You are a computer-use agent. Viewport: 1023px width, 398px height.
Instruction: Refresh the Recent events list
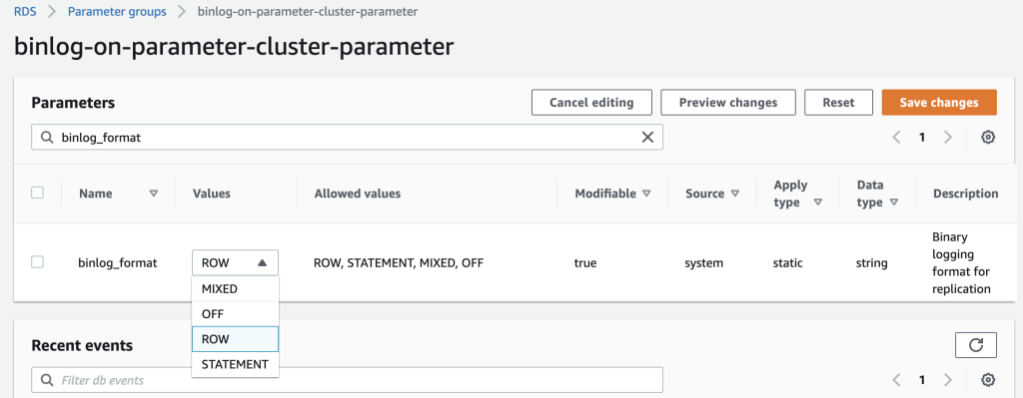975,345
